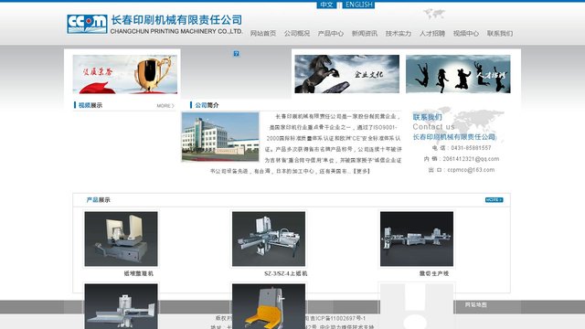Open the grey lifting machine product image
Screen dimensions: 585x329
(x=121, y=306)
